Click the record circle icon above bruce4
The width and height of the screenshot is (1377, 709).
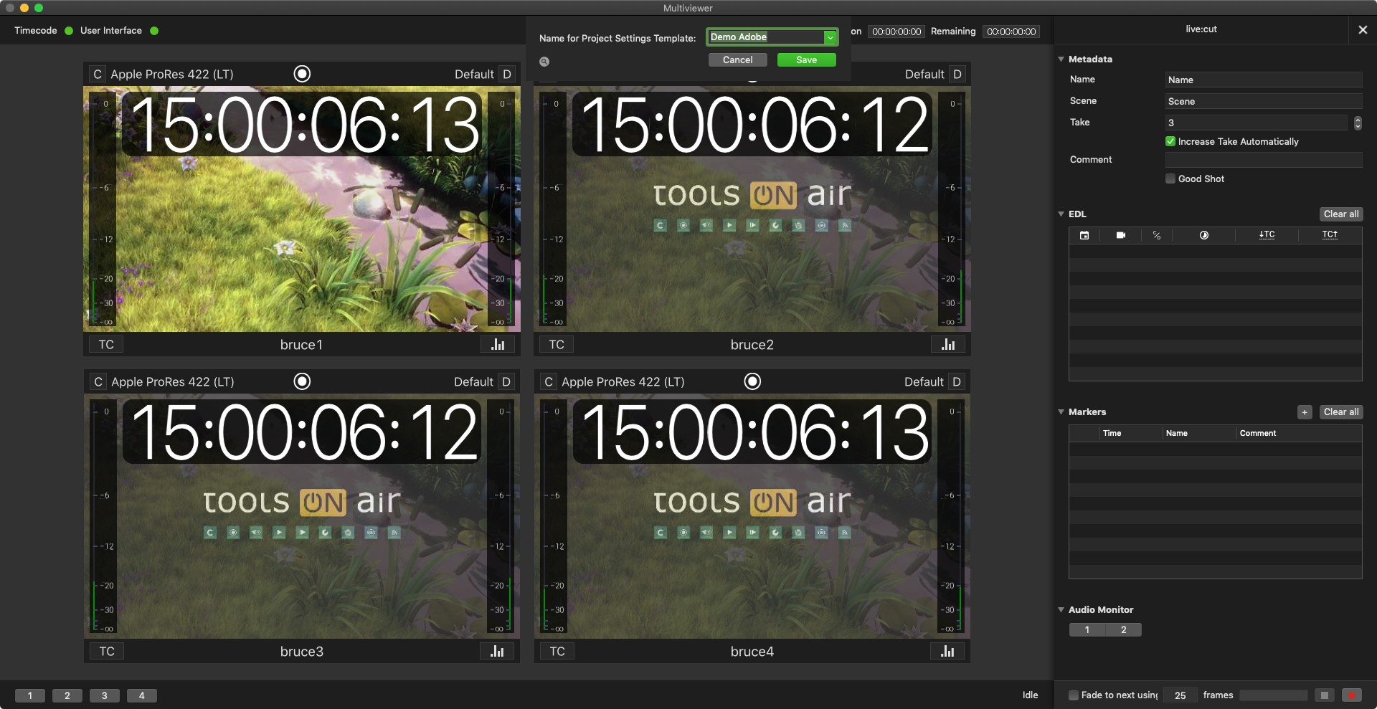click(x=752, y=381)
